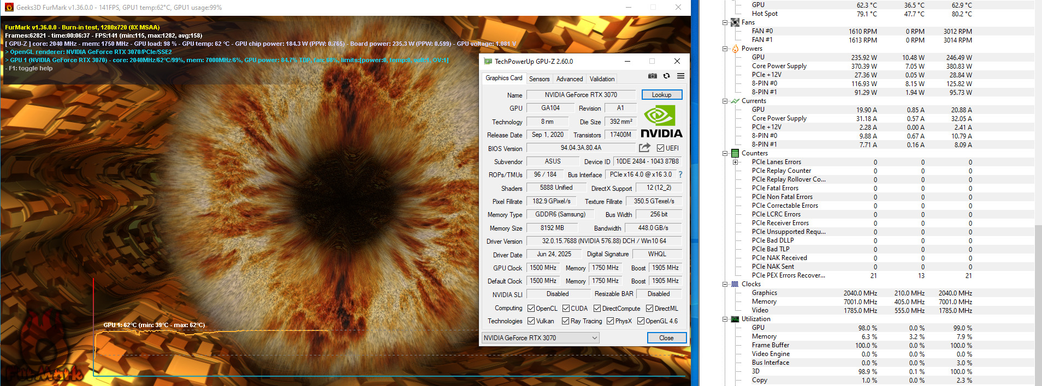Click the Utilization category icon
The height and width of the screenshot is (386, 1042).
[x=735, y=319]
